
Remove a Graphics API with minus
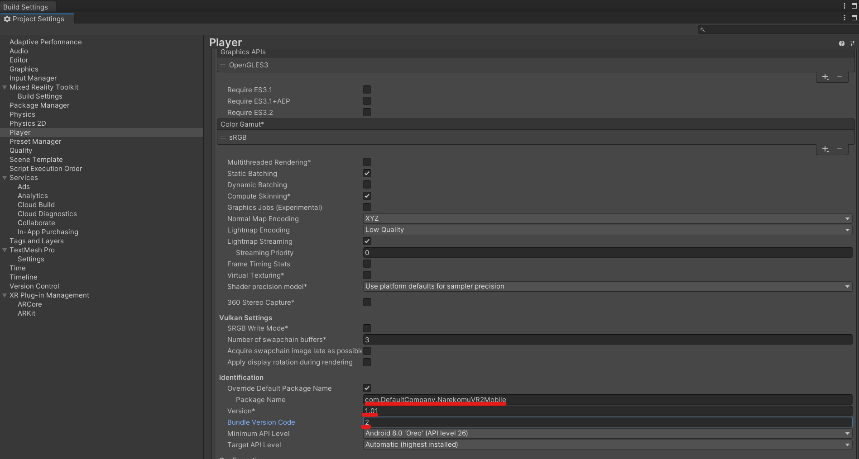(x=840, y=77)
